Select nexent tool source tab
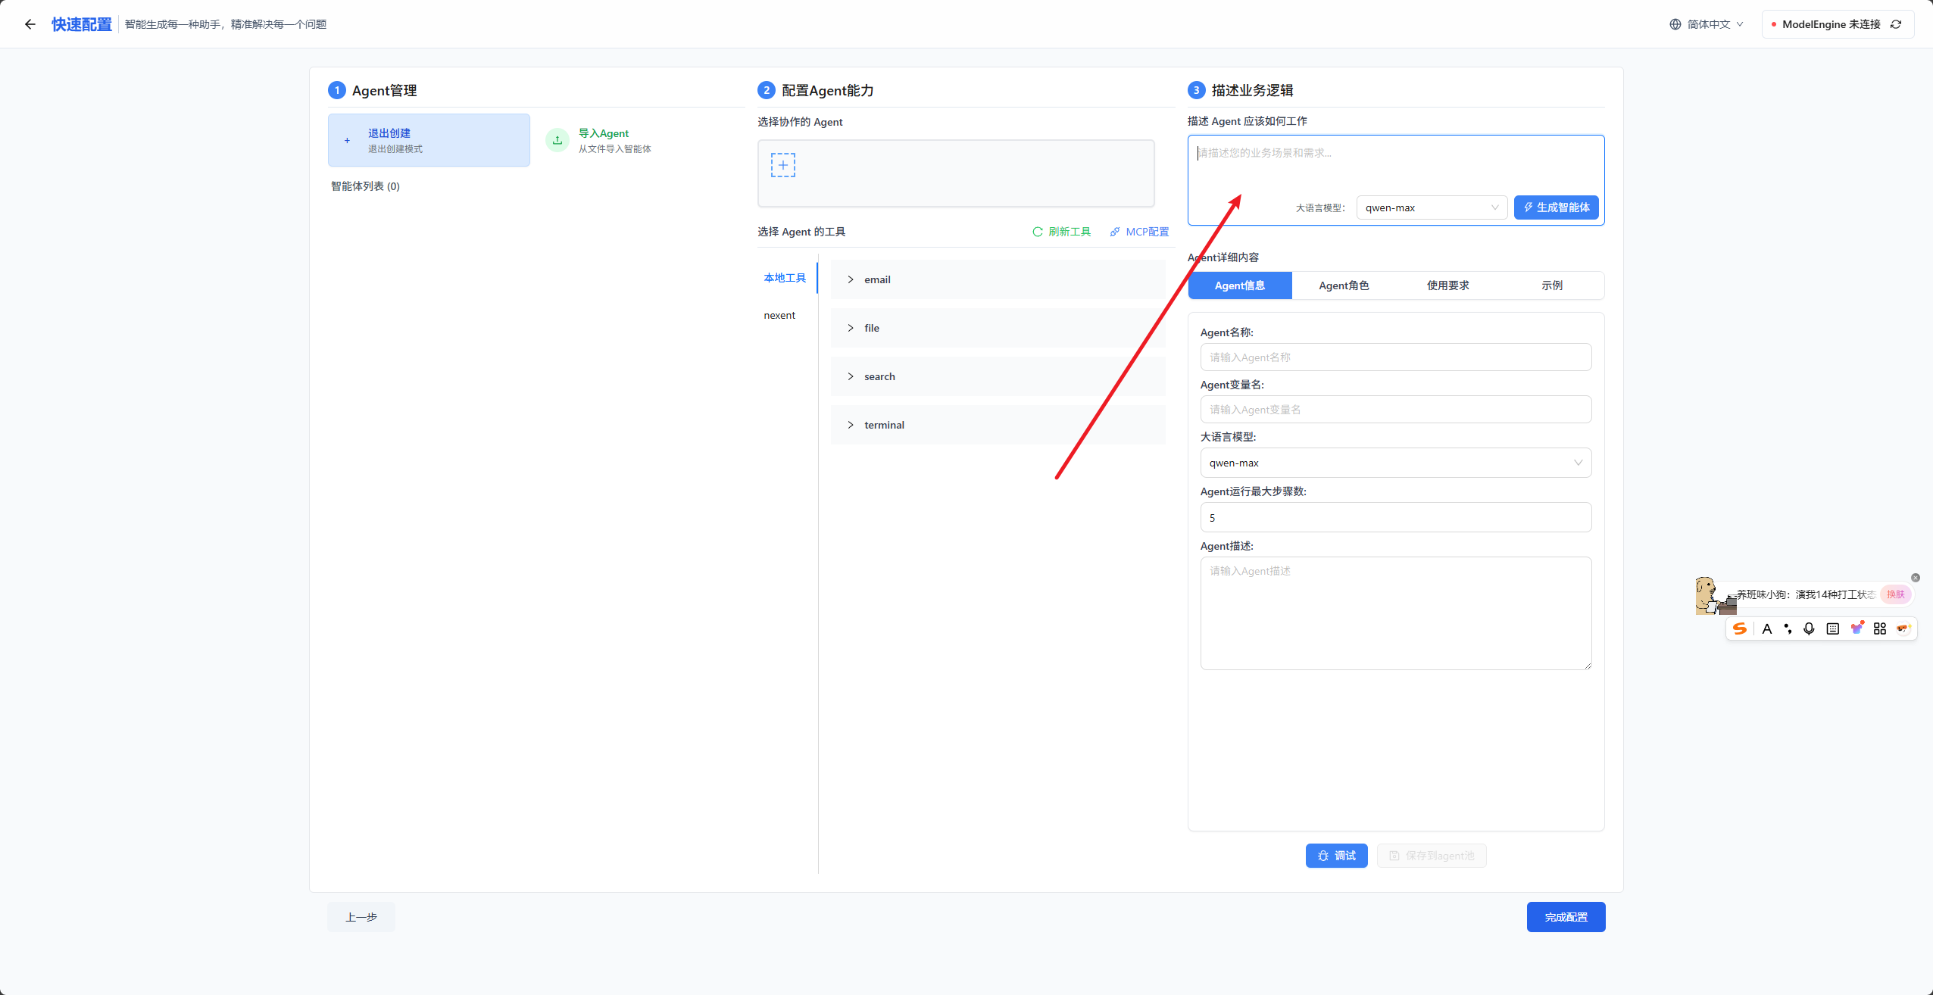Viewport: 1933px width, 995px height. point(779,315)
